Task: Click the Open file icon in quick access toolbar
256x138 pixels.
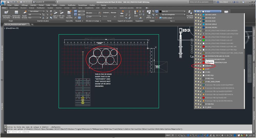Action: (x=11, y=2)
